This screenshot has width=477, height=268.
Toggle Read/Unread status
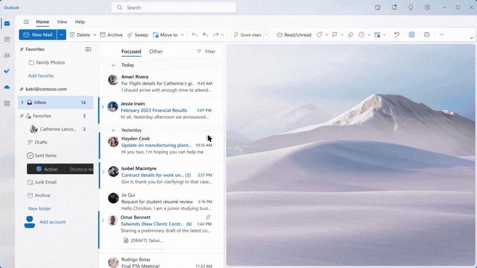[x=294, y=35]
